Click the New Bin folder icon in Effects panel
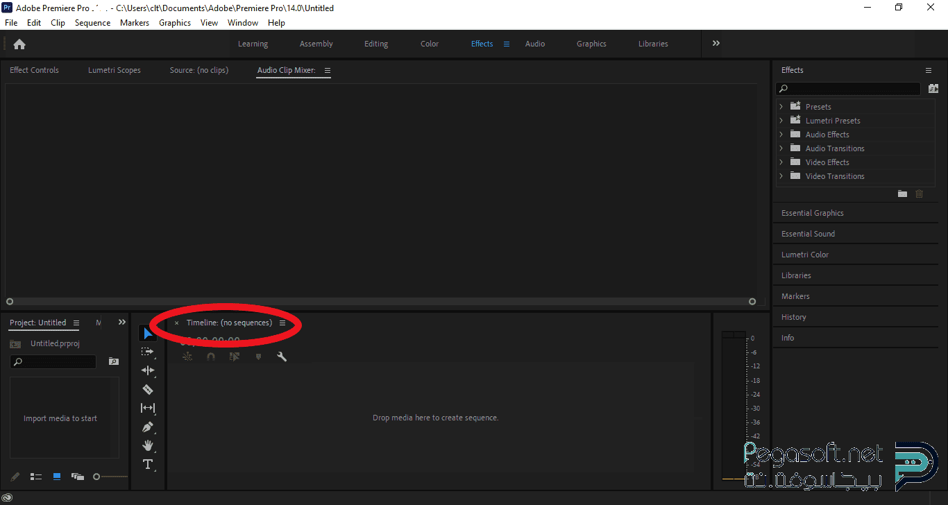Viewport: 948px width, 505px height. click(x=902, y=194)
